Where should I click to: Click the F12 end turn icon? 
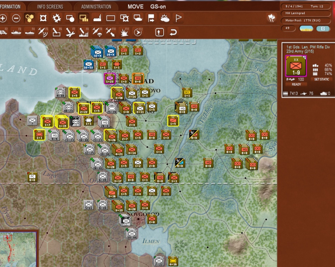pos(138,32)
